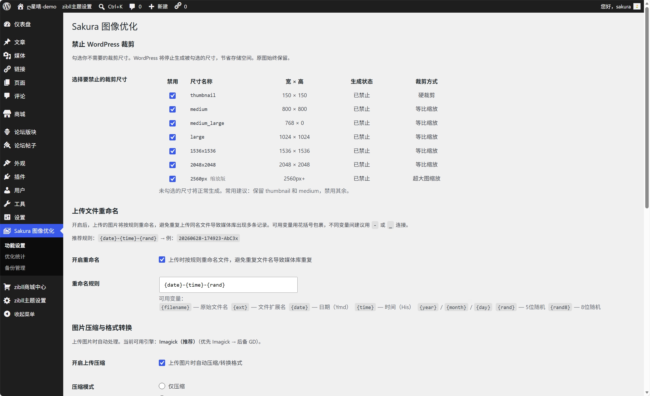The width and height of the screenshot is (650, 396).
Task: Click the 文章 pushpin icon
Action: [x=7, y=42]
